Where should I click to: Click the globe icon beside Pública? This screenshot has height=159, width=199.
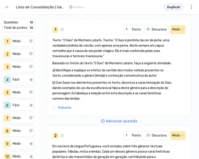(x=71, y=7)
